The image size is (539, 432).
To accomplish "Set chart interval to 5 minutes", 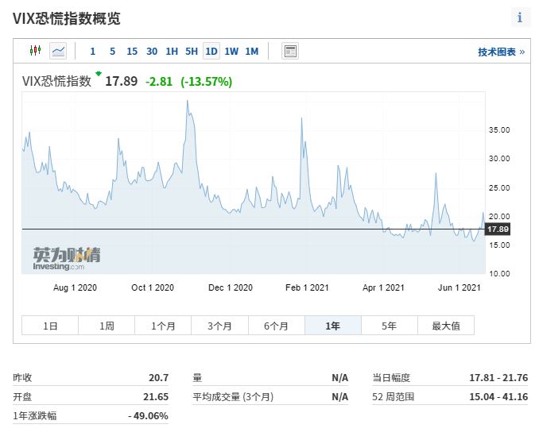I will (x=112, y=52).
